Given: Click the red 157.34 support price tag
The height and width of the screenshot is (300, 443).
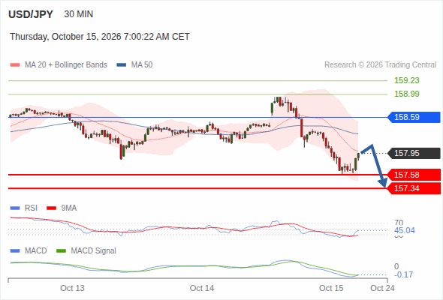Looking at the screenshot, I should tap(414, 188).
